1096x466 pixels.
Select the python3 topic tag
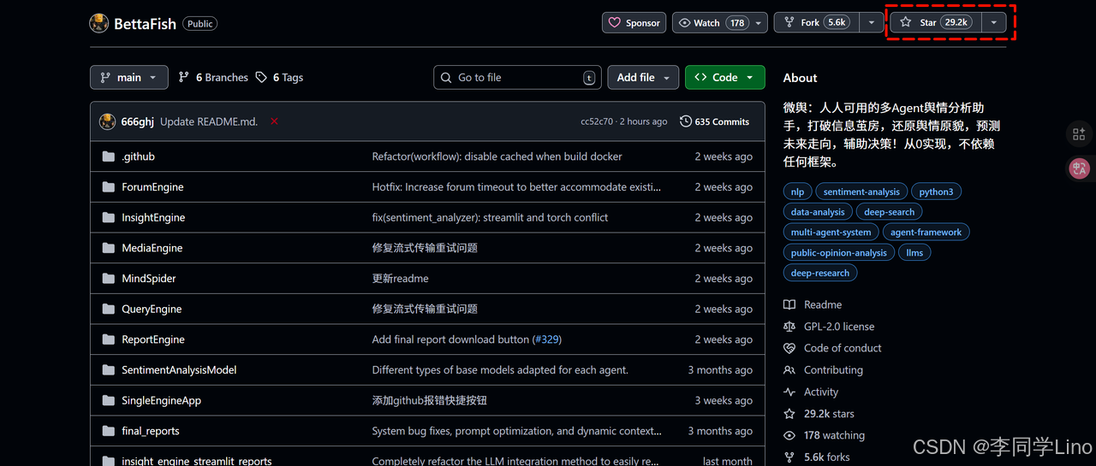[936, 192]
